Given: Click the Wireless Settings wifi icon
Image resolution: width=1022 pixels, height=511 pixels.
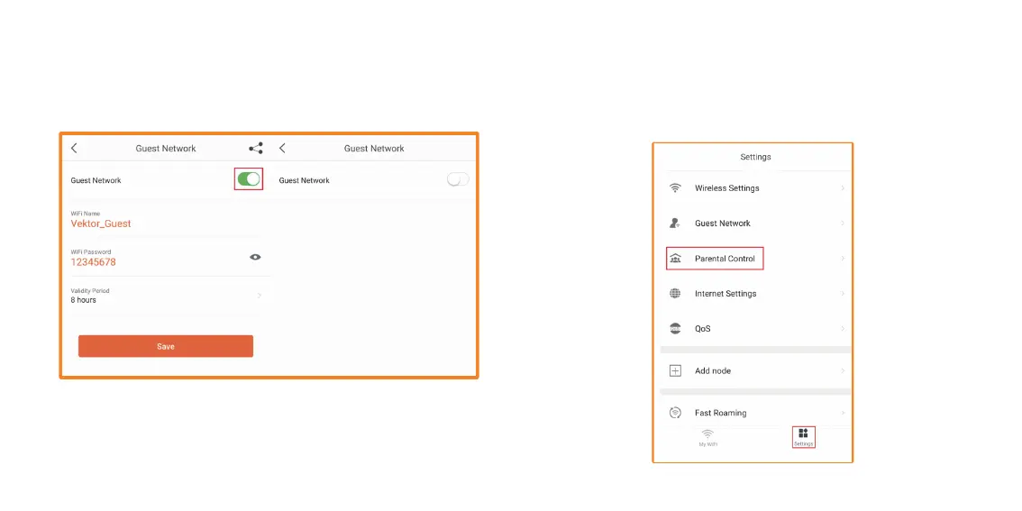Looking at the screenshot, I should (675, 188).
